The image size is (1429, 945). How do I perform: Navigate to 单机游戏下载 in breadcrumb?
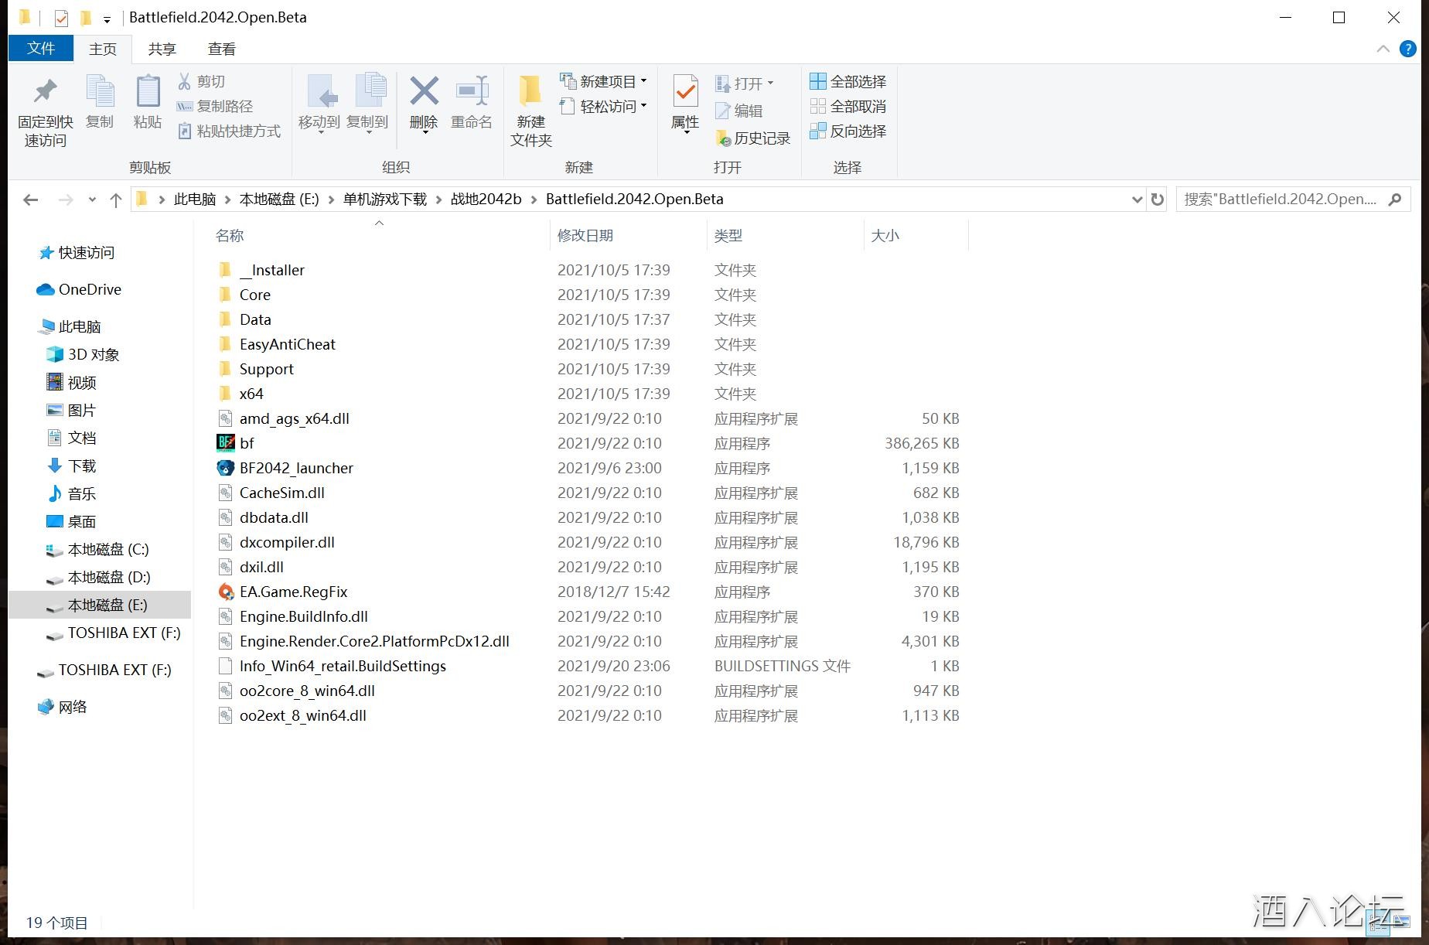385,199
